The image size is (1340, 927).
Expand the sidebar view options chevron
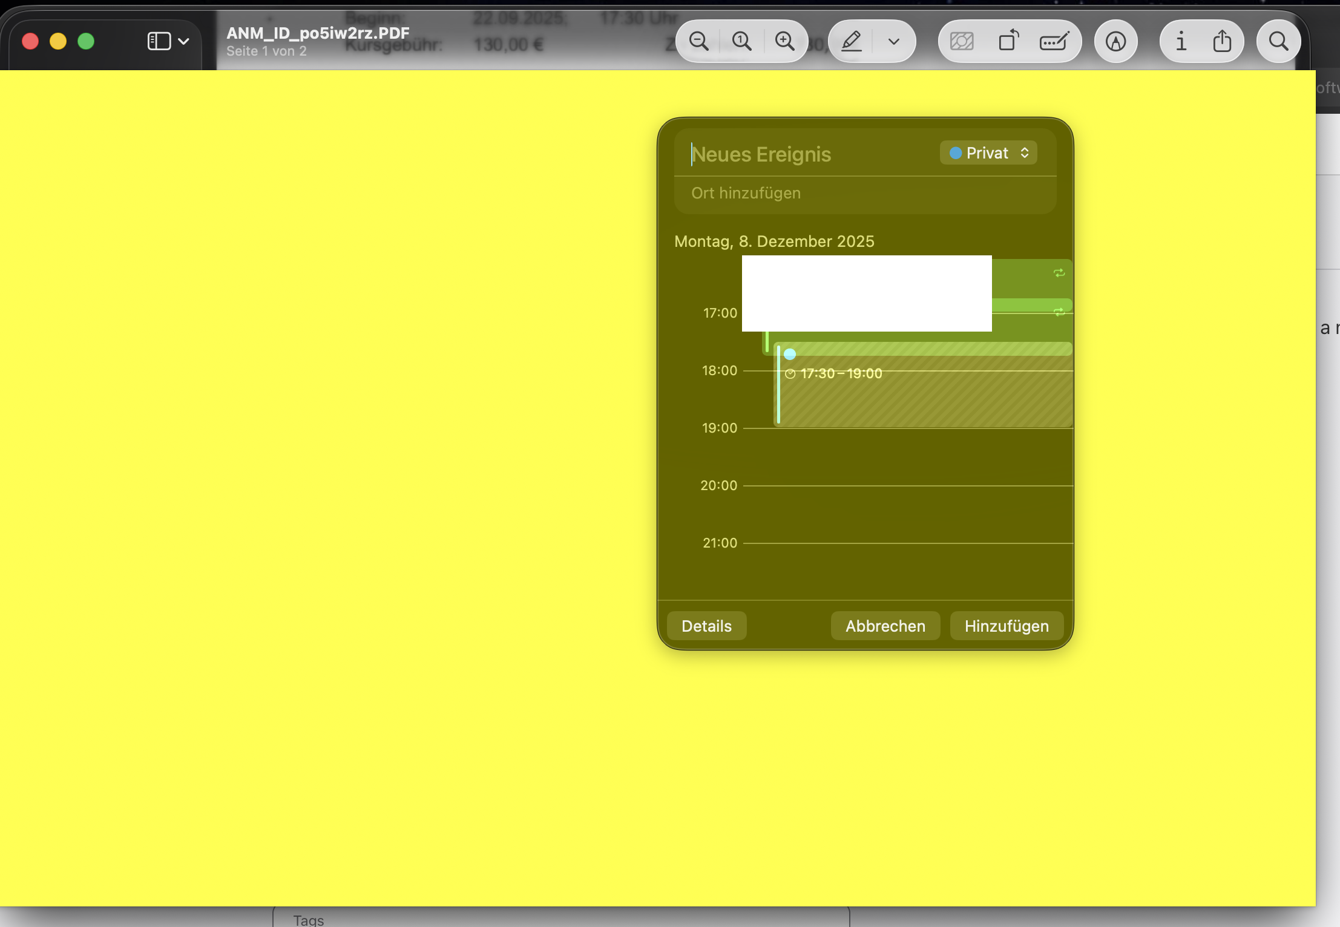tap(184, 42)
